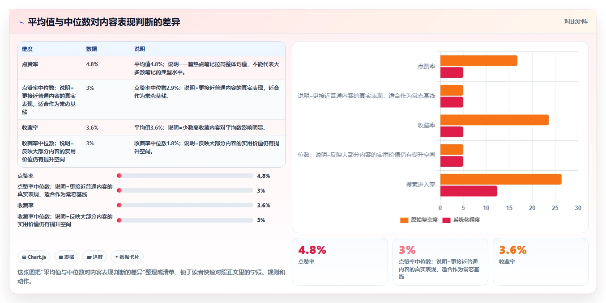
Task: Click the 30 tick on the x-axis
Action: [578, 208]
